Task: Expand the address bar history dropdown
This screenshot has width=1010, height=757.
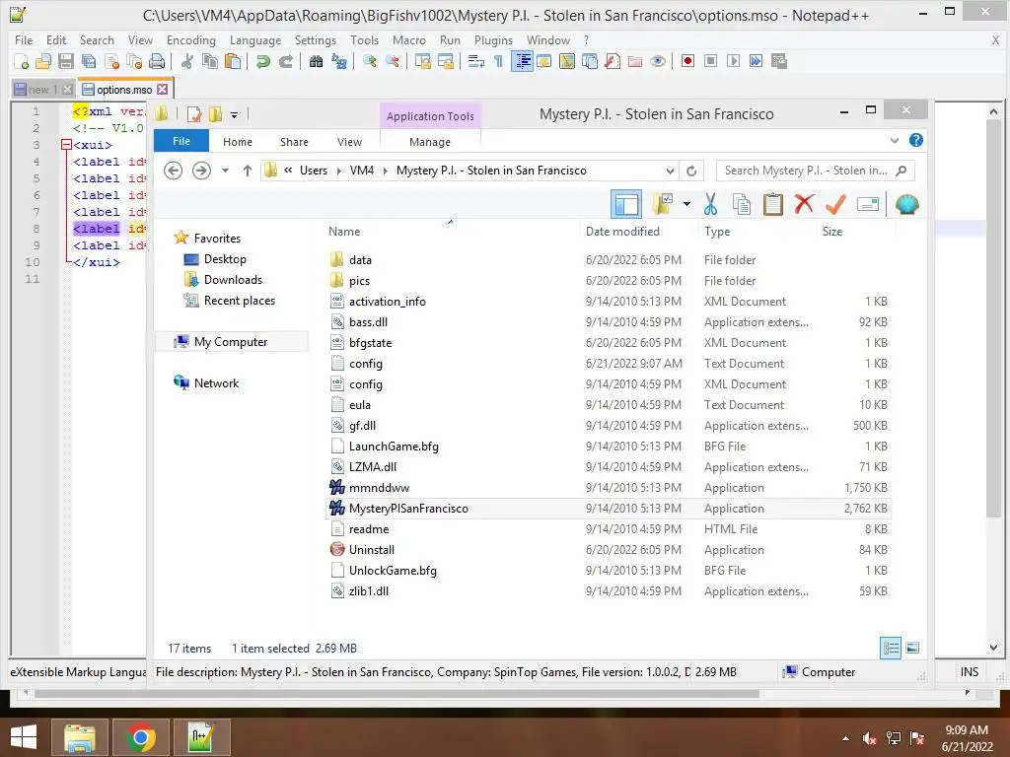Action: click(670, 171)
